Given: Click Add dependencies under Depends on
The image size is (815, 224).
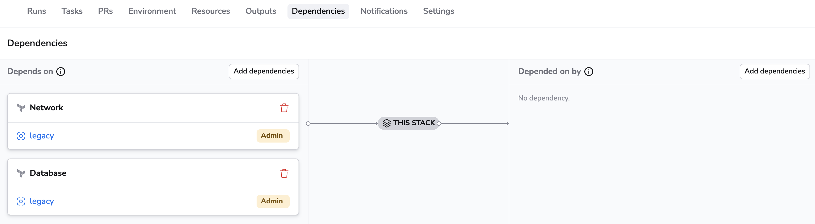Looking at the screenshot, I should point(263,71).
